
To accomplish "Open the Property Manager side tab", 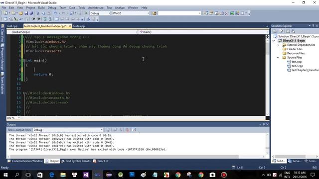I will click(2, 57).
